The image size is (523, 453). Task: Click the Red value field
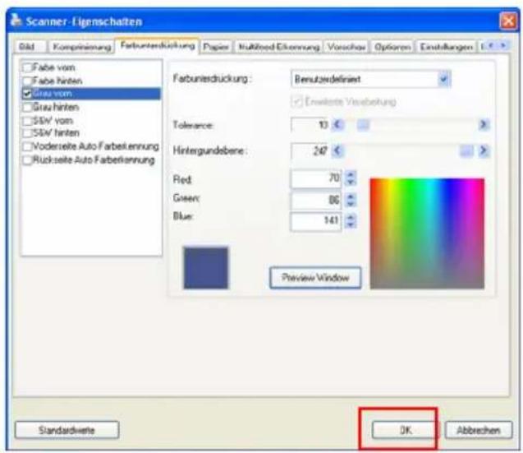pyautogui.click(x=316, y=179)
